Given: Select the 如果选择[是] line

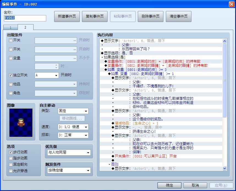Looking at the screenshot, I should [161, 57].
